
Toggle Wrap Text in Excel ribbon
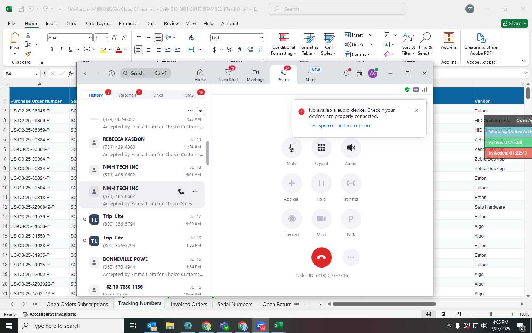(x=191, y=38)
